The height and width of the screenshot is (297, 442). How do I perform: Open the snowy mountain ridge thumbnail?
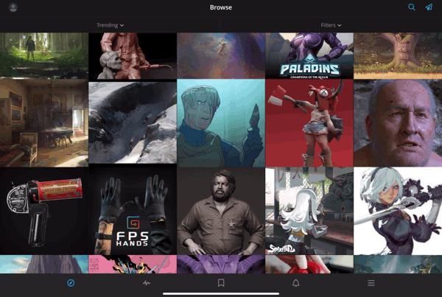coord(133,122)
